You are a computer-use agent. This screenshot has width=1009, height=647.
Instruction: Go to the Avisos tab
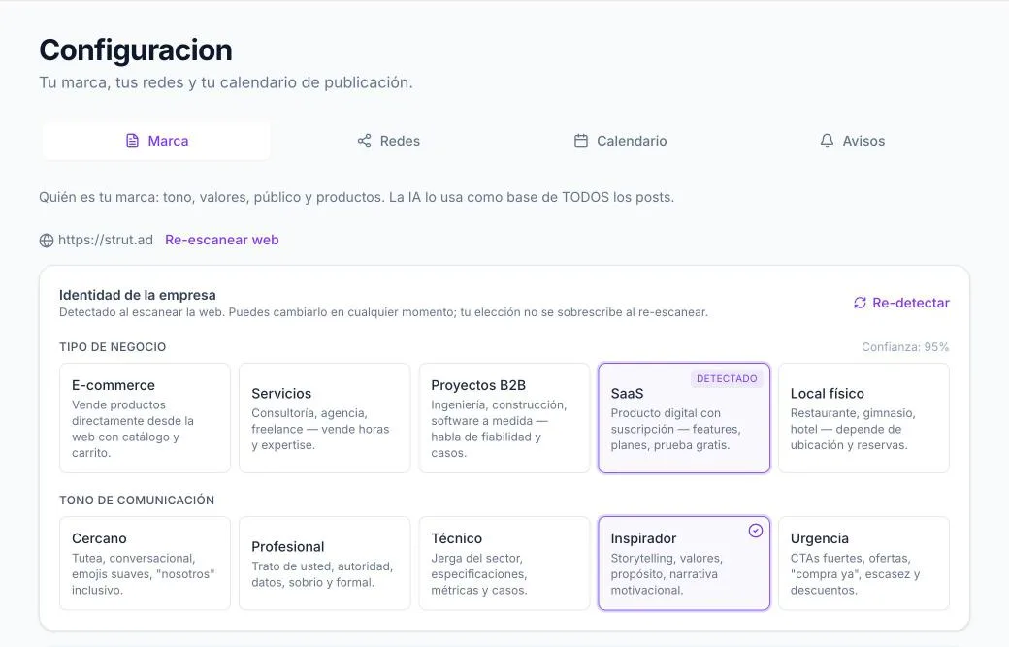click(x=852, y=141)
